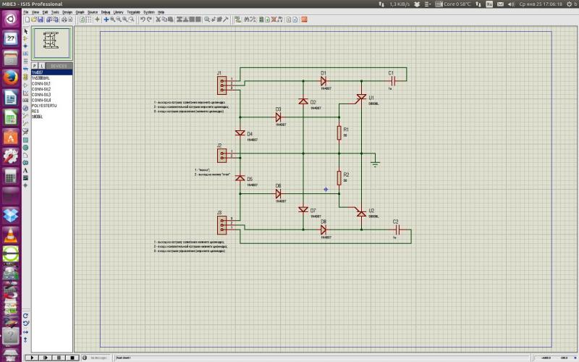The width and height of the screenshot is (579, 362).
Task: Stop the running simulation
Action: (x=72, y=358)
